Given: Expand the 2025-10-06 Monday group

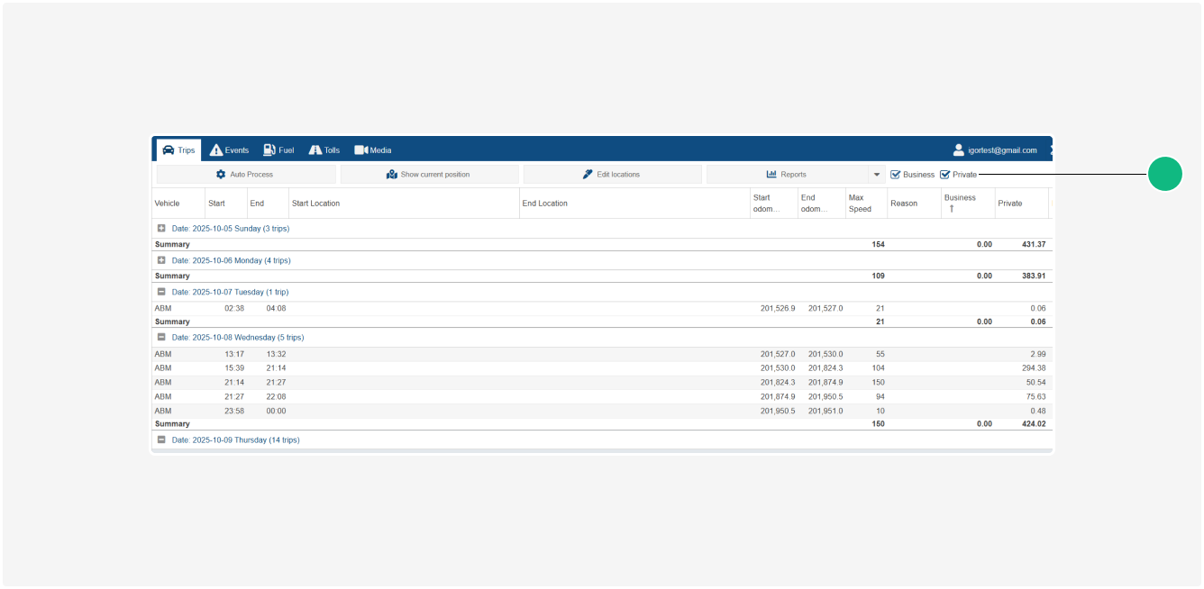Looking at the screenshot, I should click(x=161, y=260).
